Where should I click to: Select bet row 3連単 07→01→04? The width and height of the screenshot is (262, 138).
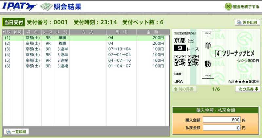coord(84,55)
